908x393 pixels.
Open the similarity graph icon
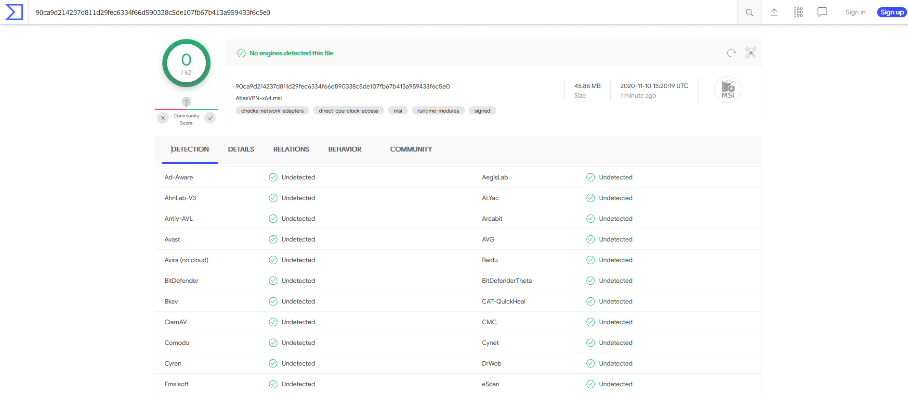(751, 53)
